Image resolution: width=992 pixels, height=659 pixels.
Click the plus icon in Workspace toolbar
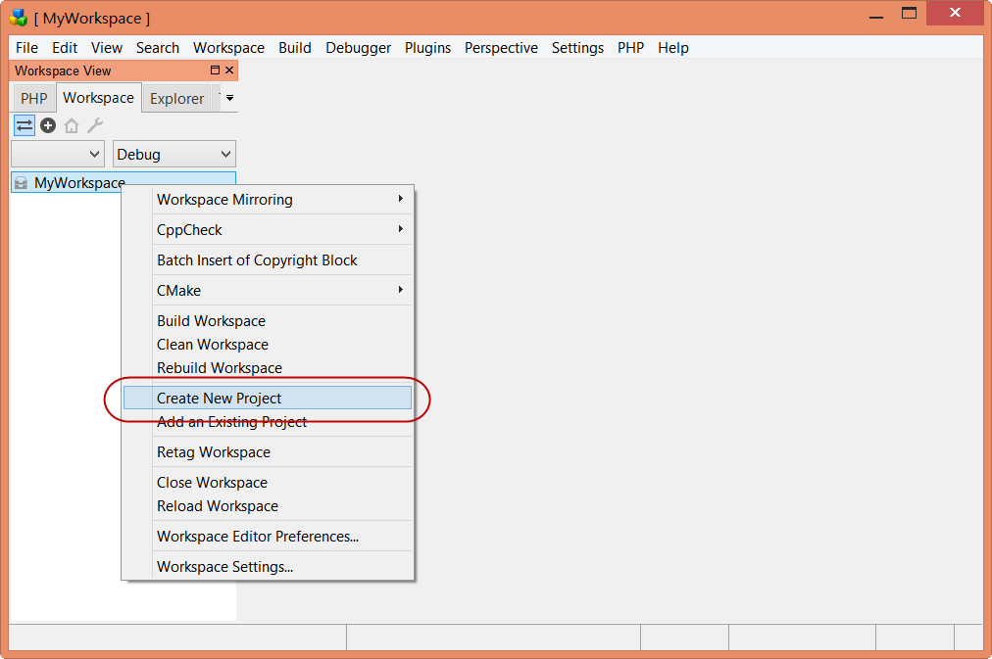pyautogui.click(x=48, y=125)
